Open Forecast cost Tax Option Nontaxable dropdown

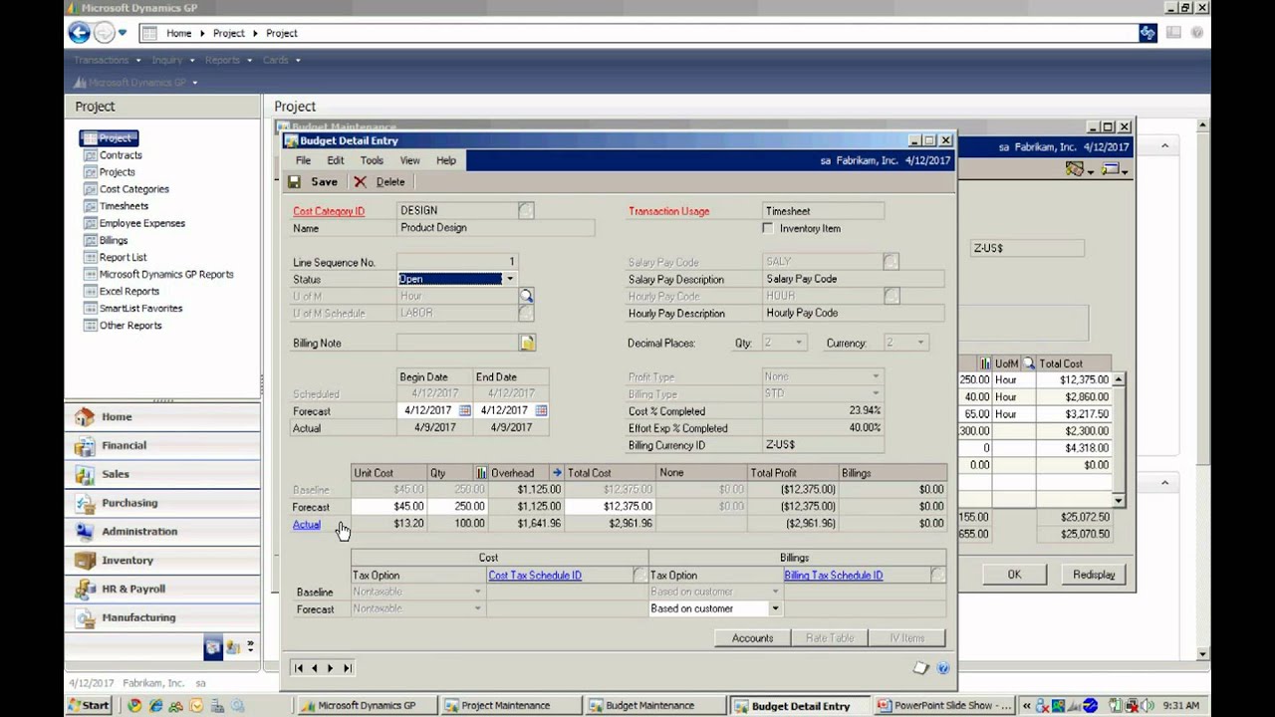[x=477, y=608]
